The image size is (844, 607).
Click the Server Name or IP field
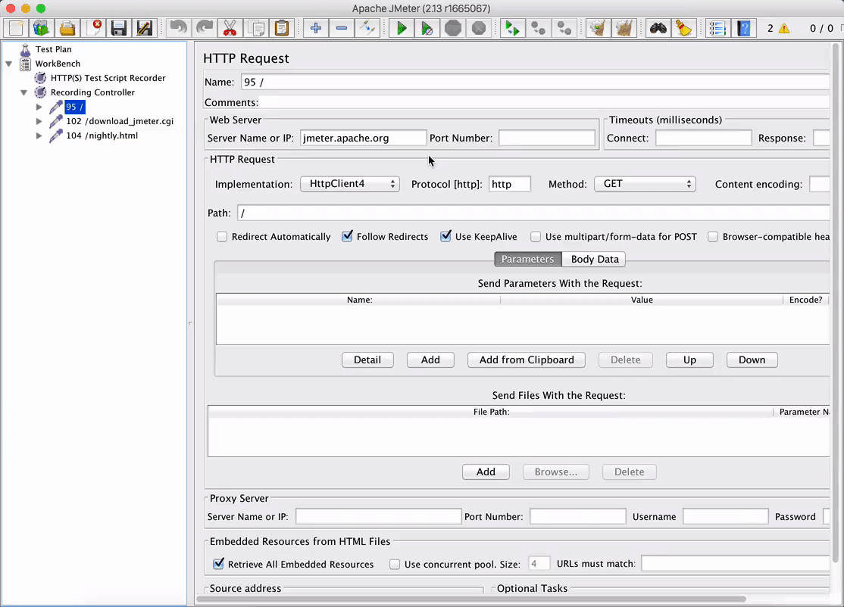click(x=364, y=138)
